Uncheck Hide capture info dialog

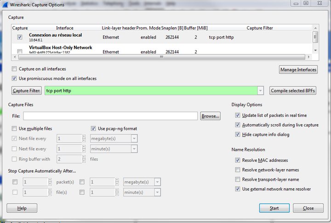(238, 134)
